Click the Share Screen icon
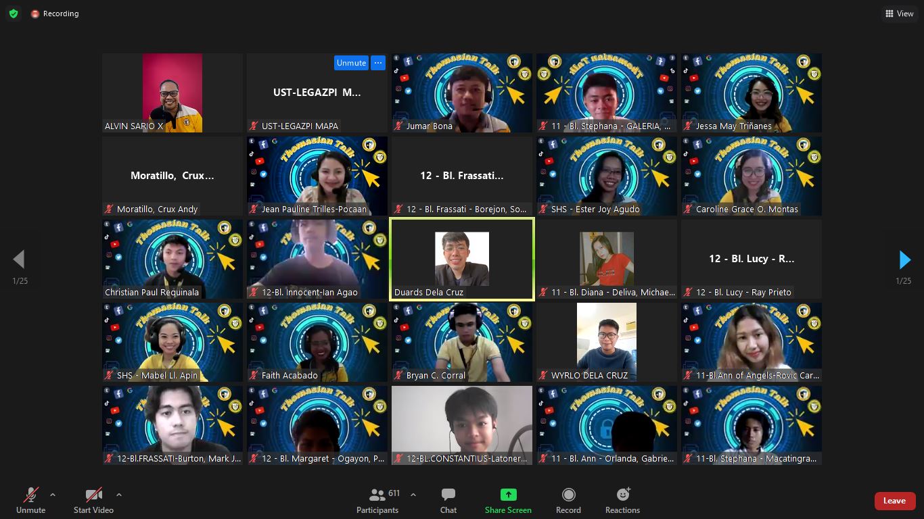The image size is (924, 519). pyautogui.click(x=508, y=495)
